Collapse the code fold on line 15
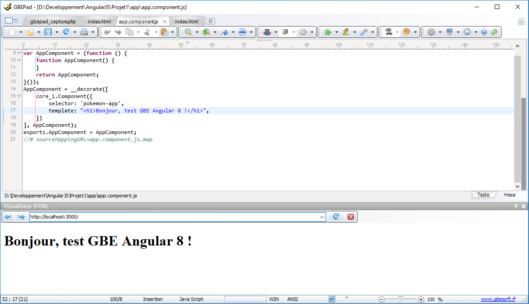This screenshot has width=529, height=304. 19,96
